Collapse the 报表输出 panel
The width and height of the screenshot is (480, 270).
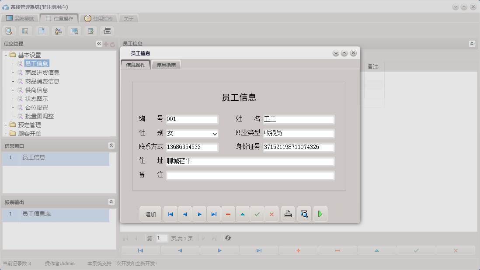pyautogui.click(x=112, y=202)
